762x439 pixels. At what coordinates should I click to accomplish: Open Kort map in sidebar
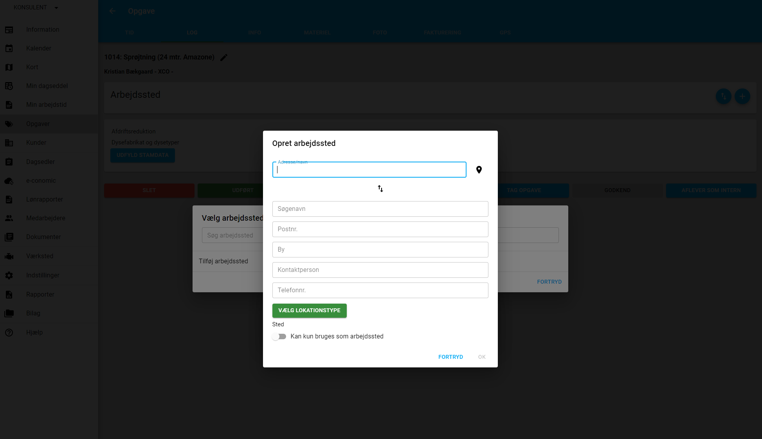coord(32,67)
